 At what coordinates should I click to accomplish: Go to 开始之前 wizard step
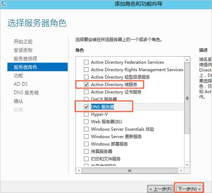pos(23,42)
